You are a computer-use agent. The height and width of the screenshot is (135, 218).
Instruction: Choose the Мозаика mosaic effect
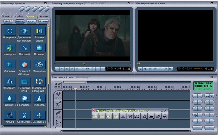(39, 48)
